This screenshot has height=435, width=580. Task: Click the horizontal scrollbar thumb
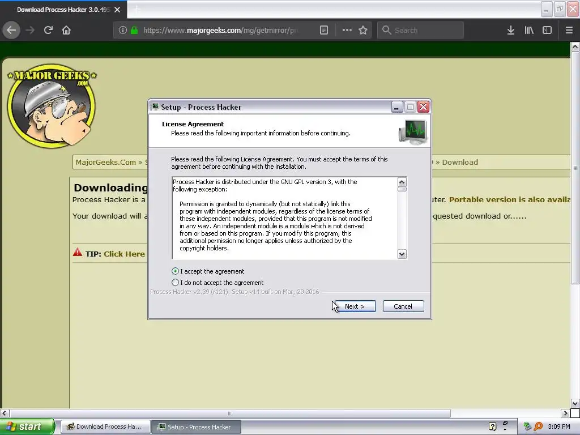(230, 413)
